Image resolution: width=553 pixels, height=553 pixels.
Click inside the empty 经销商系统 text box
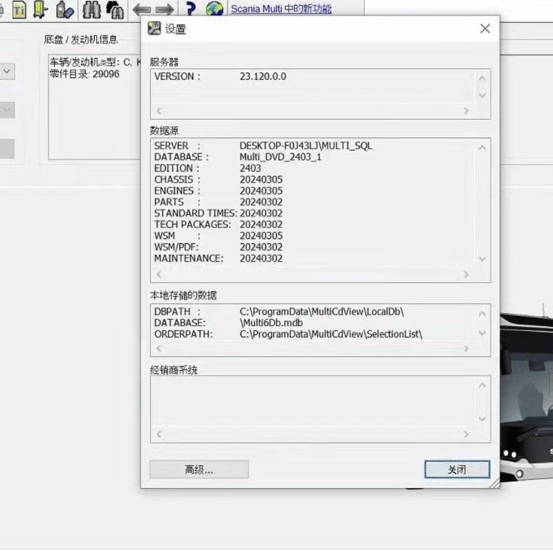tap(312, 402)
